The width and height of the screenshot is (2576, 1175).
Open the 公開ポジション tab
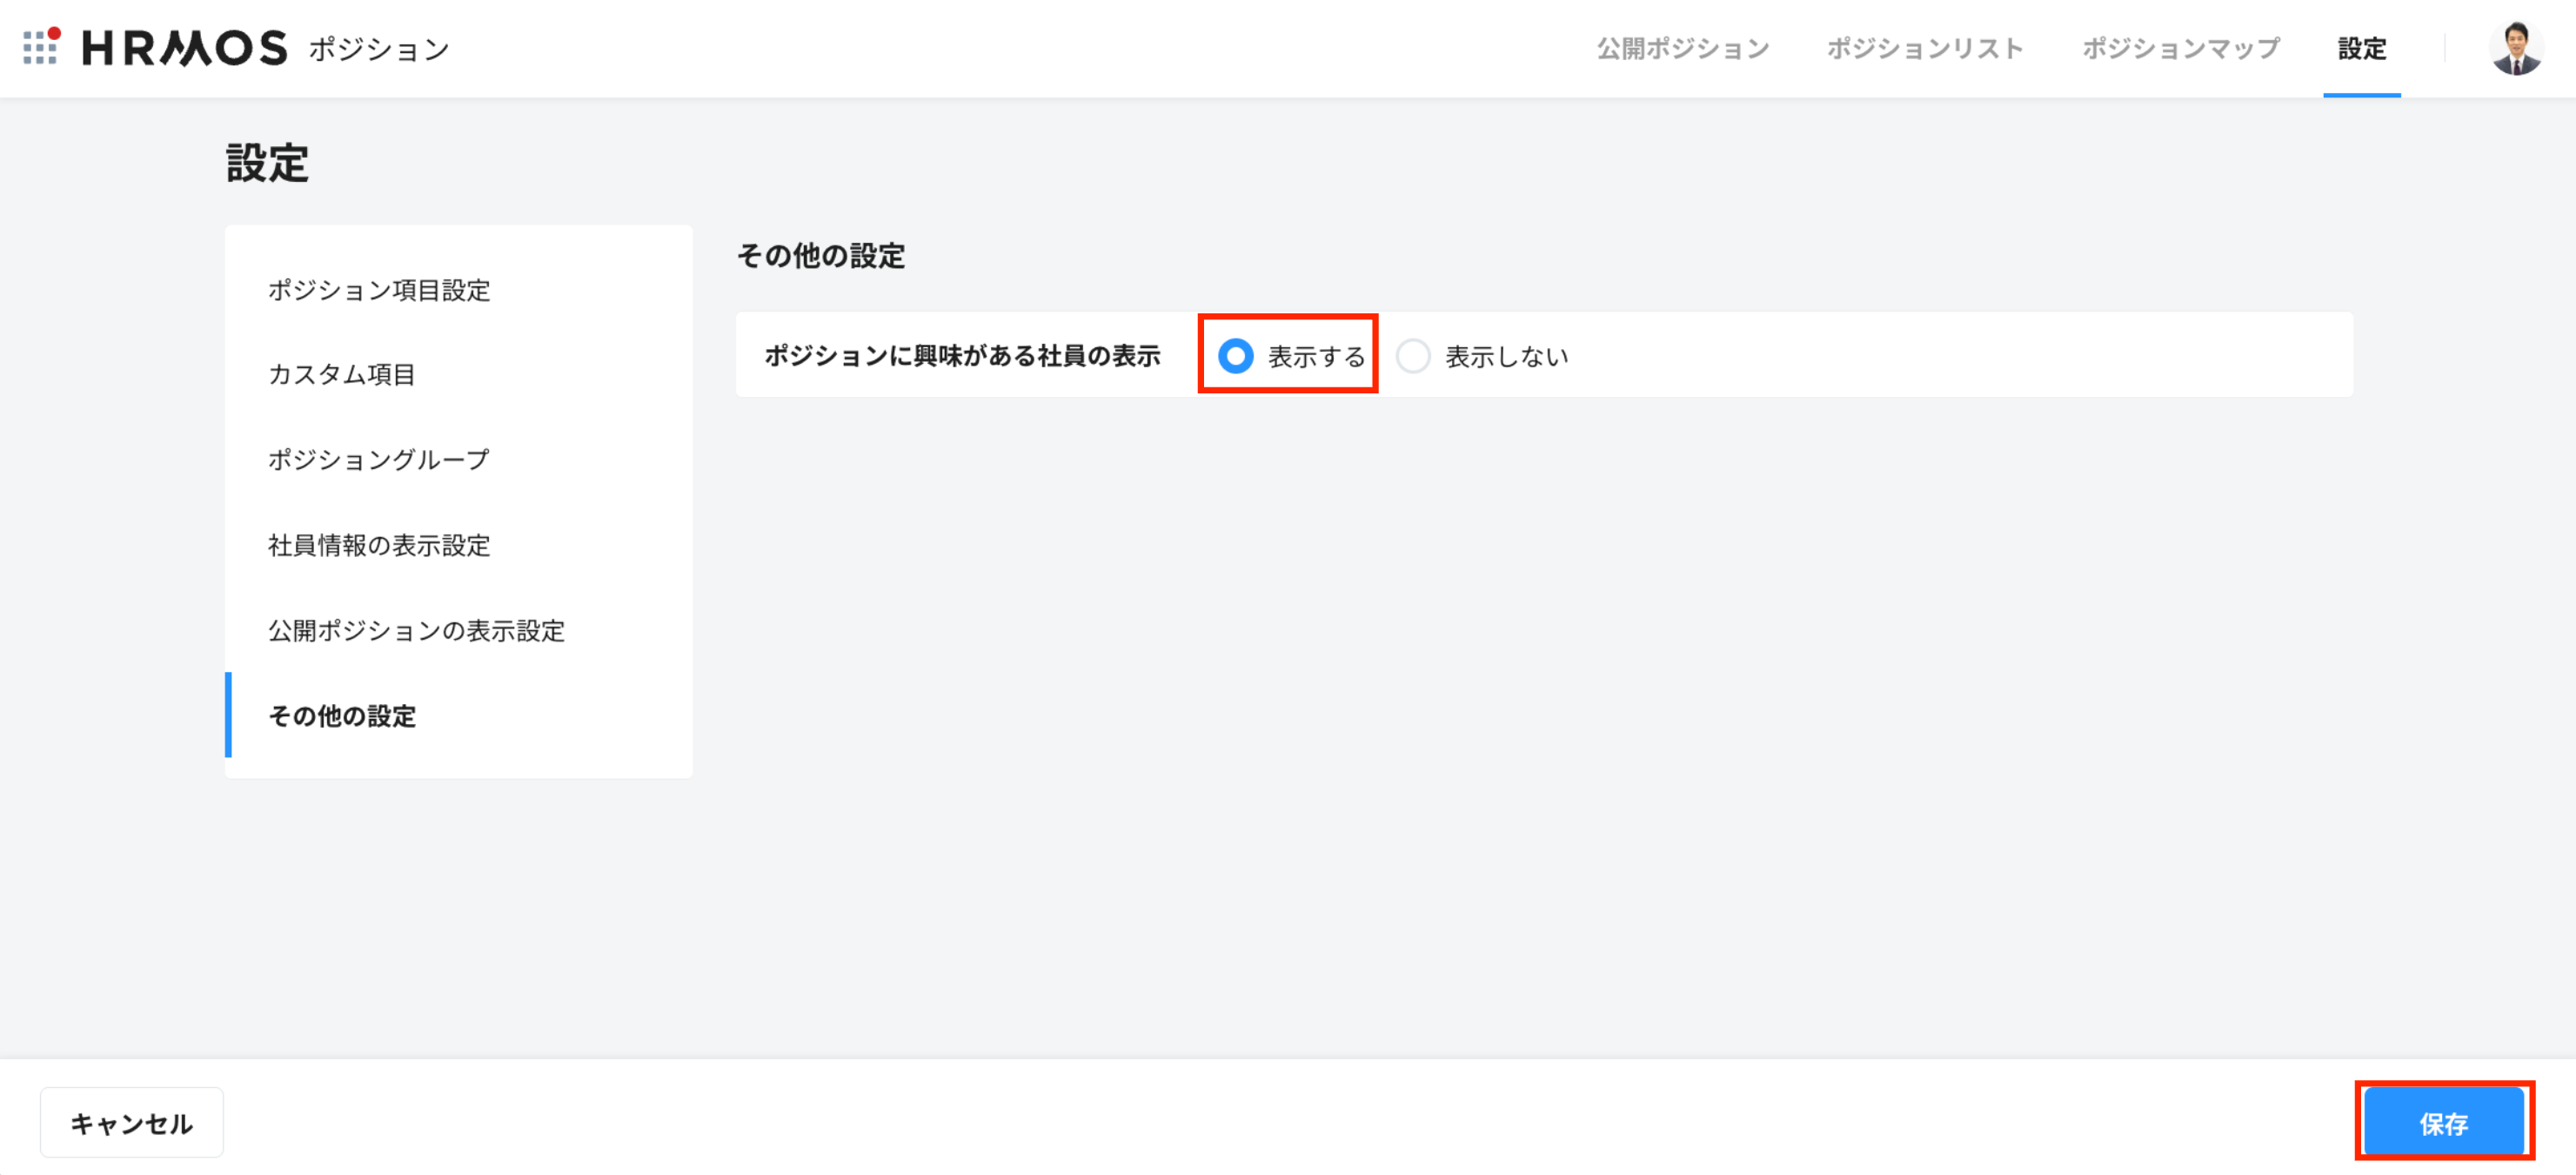tap(1683, 48)
